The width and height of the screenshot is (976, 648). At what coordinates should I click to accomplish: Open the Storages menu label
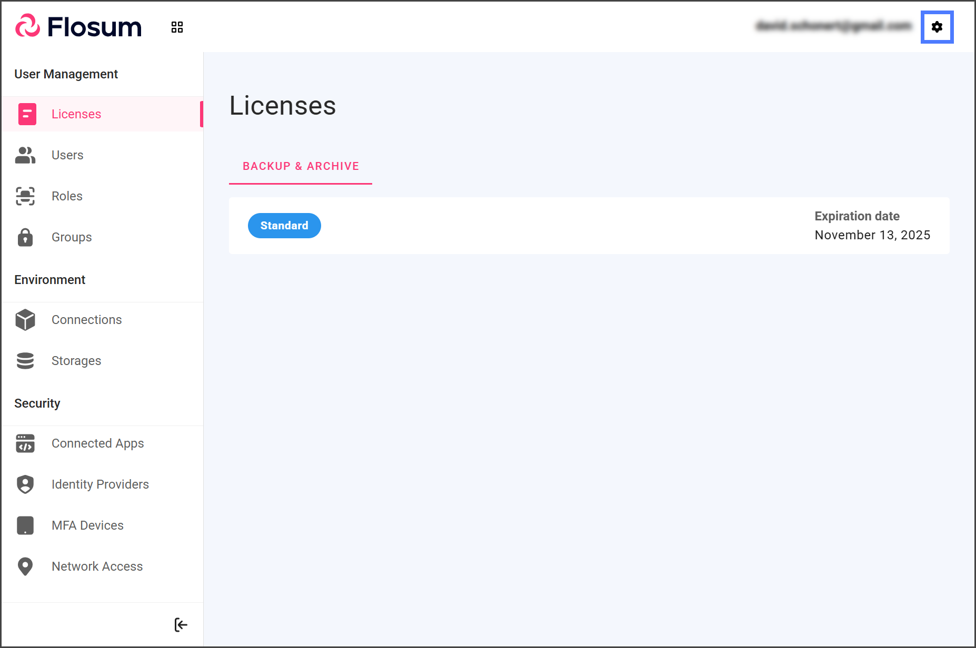pos(76,361)
